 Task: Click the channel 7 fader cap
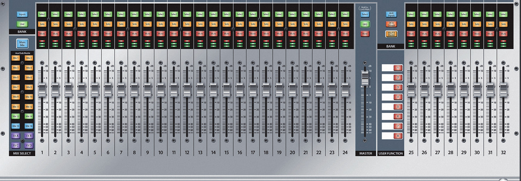[x=121, y=90]
